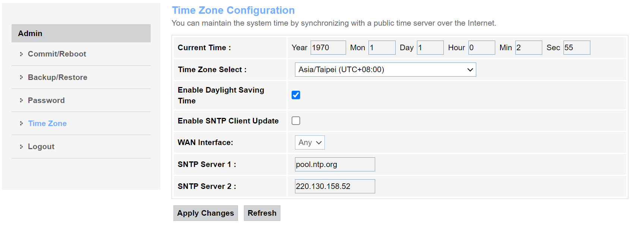Enable SNTP Client Update checkbox
This screenshot has width=631, height=225.
(x=296, y=121)
